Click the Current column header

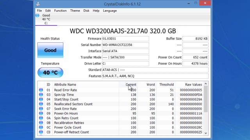[x=129, y=85]
